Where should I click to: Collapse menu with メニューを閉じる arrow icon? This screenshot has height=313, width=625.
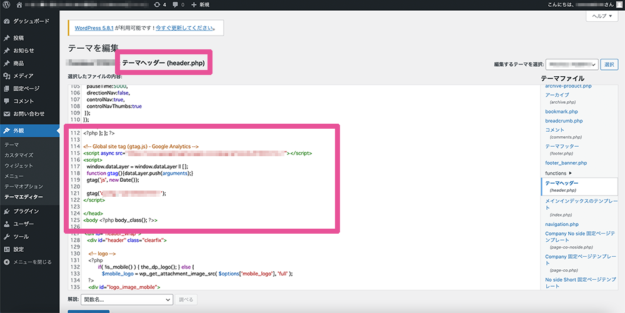click(x=6, y=262)
